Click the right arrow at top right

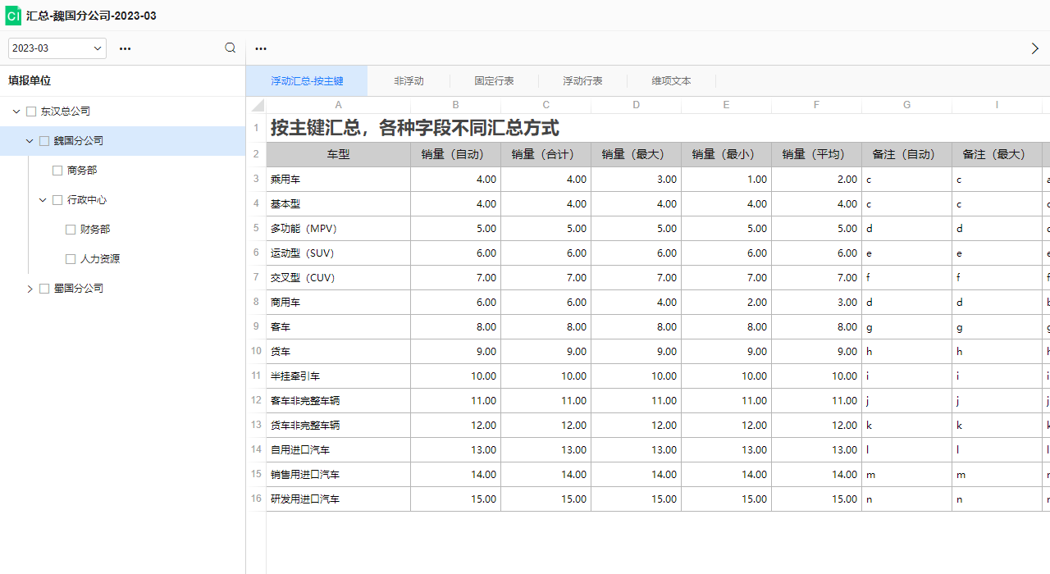click(x=1035, y=48)
